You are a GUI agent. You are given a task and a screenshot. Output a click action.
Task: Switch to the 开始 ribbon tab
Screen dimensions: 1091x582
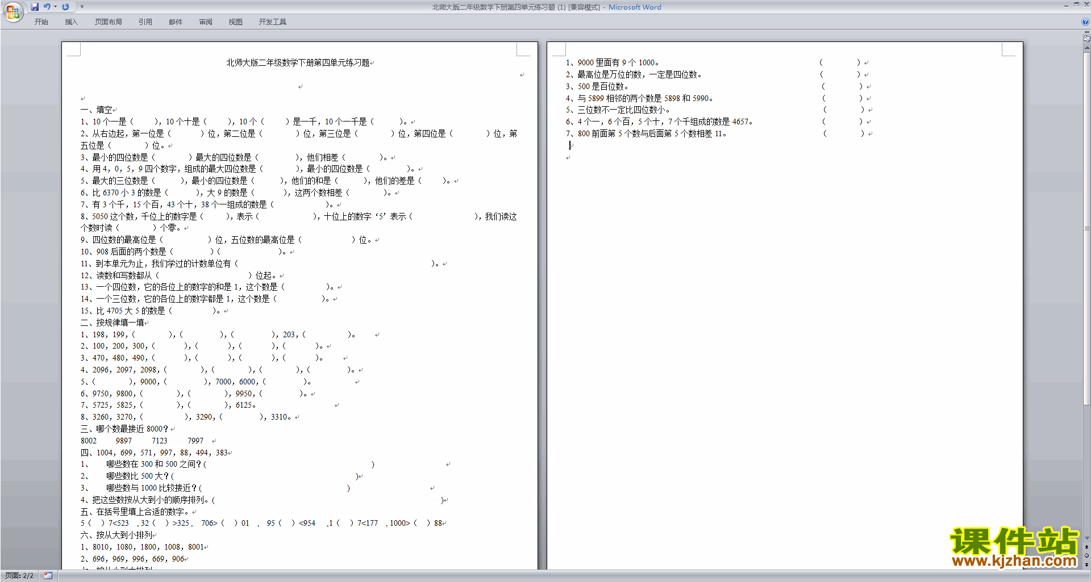tap(41, 22)
